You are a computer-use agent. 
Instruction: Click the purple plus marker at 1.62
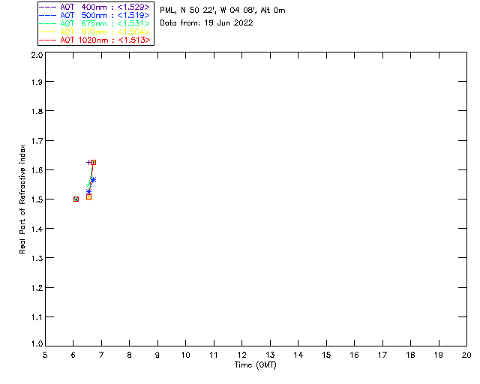(88, 162)
